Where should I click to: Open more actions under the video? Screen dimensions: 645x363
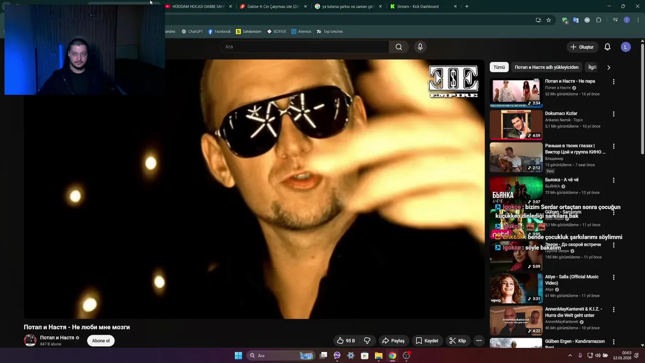click(x=479, y=341)
